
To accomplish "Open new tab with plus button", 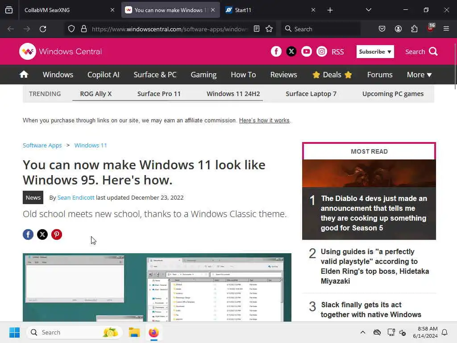I will coord(330,10).
